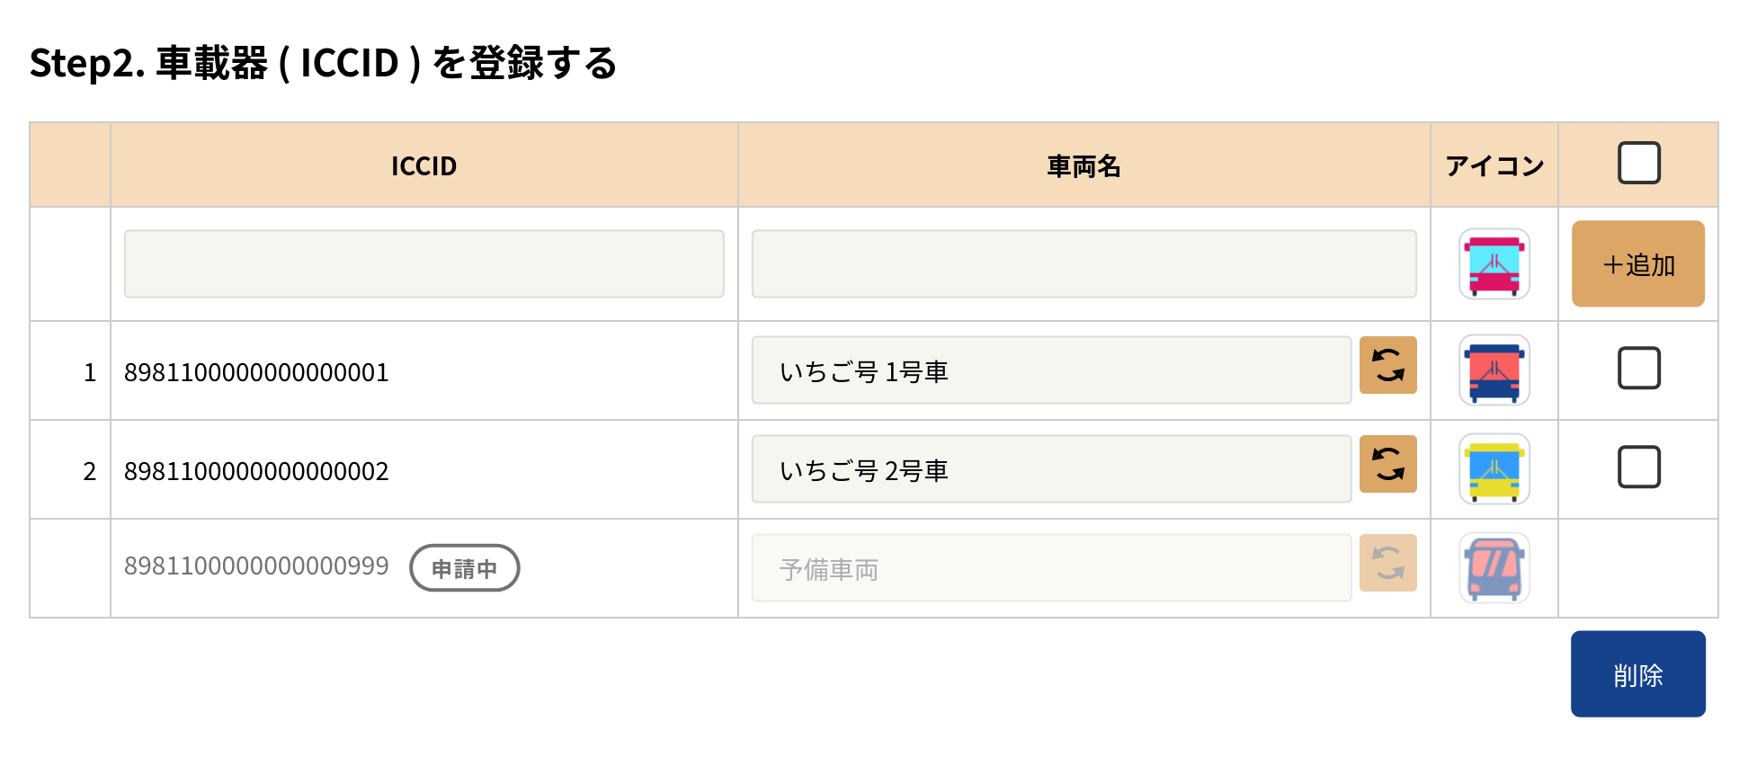1748x757 pixels.
Task: Edit the いちご号 2号車 name field
Action: click(1050, 469)
